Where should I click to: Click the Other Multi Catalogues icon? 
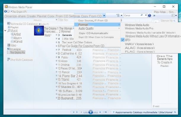click(x=9, y=59)
